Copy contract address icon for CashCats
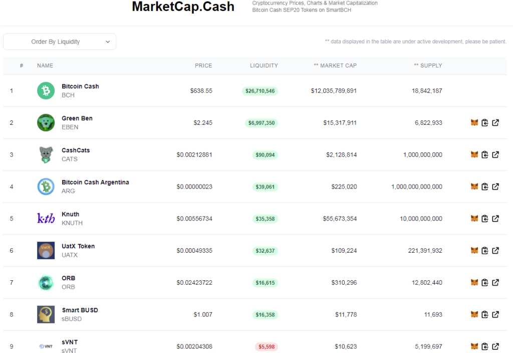 point(485,154)
